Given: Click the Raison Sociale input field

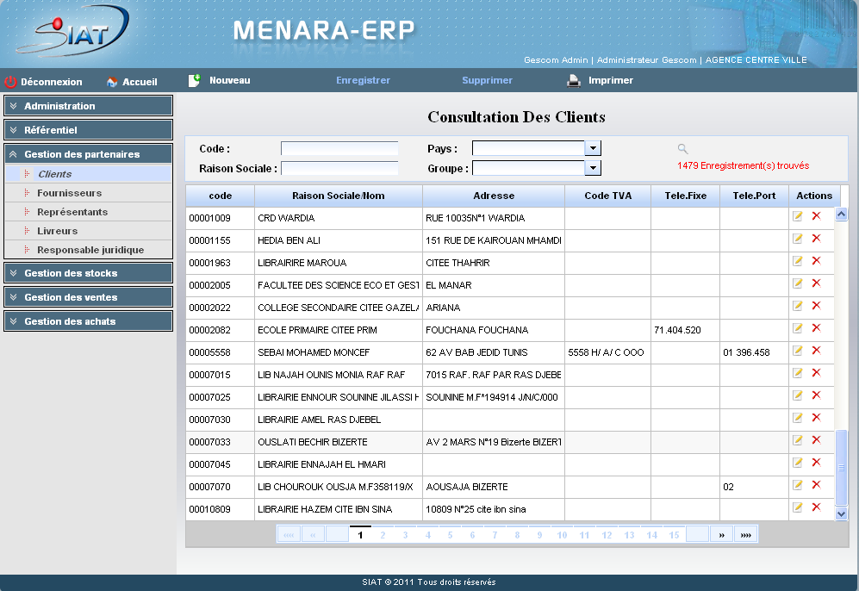Looking at the screenshot, I should (x=339, y=168).
